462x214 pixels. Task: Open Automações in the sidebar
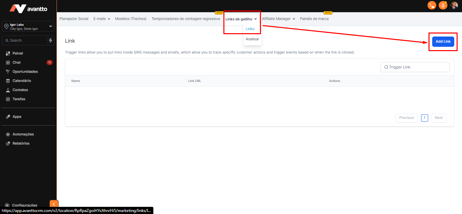pos(23,134)
